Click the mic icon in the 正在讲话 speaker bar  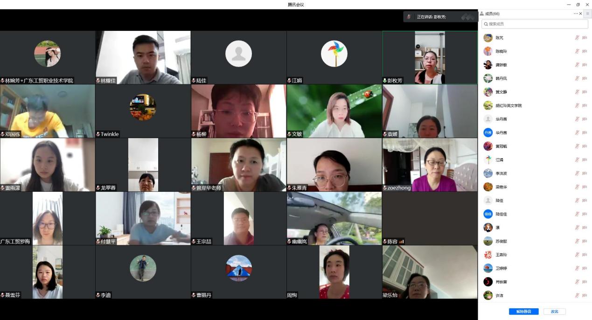(x=409, y=17)
